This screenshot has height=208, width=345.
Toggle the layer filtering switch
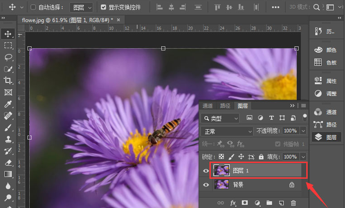304,118
